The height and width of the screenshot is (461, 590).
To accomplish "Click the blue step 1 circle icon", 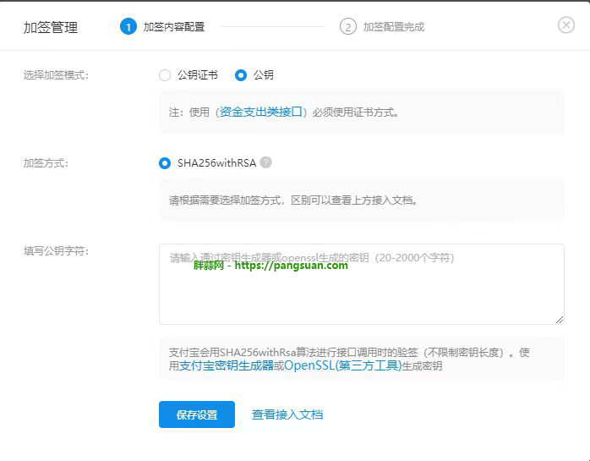I will 128,26.
